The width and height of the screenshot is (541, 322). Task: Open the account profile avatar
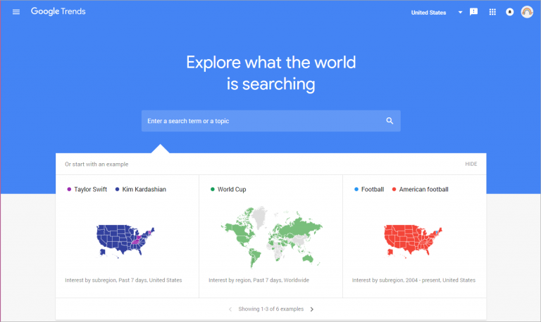tap(527, 12)
